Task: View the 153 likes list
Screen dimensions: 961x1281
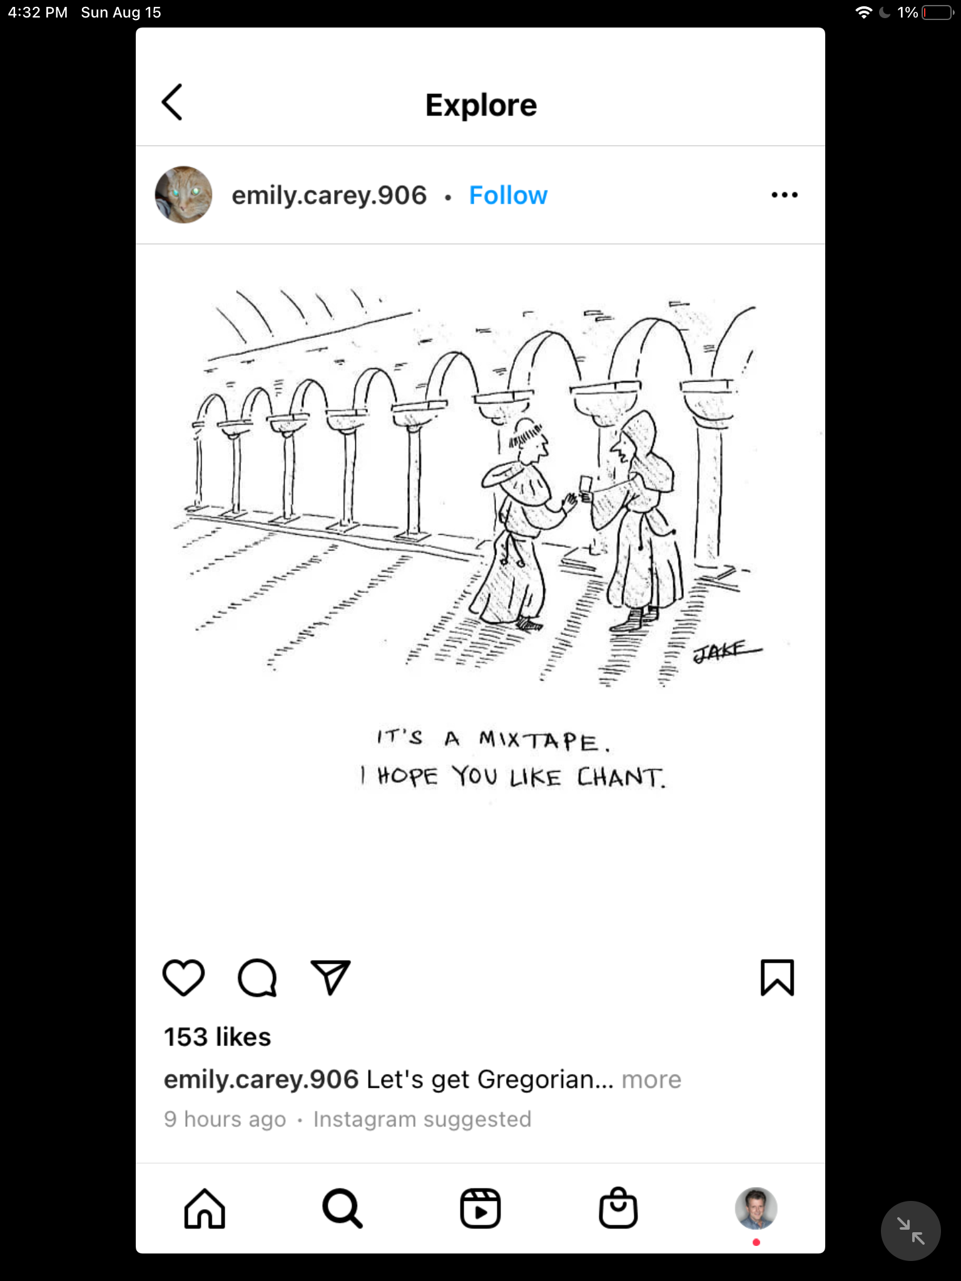Action: tap(217, 1037)
